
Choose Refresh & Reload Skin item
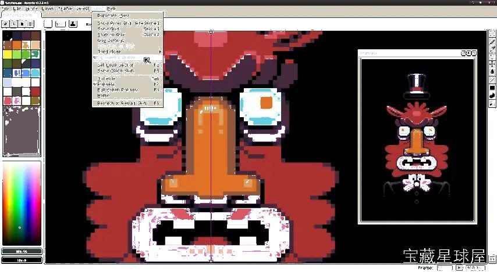click(127, 103)
